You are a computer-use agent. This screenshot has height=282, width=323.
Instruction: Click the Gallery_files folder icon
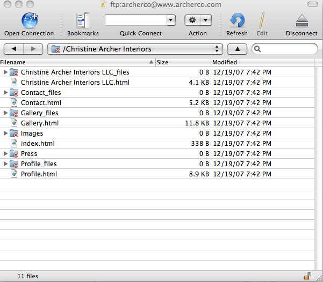tap(14, 113)
